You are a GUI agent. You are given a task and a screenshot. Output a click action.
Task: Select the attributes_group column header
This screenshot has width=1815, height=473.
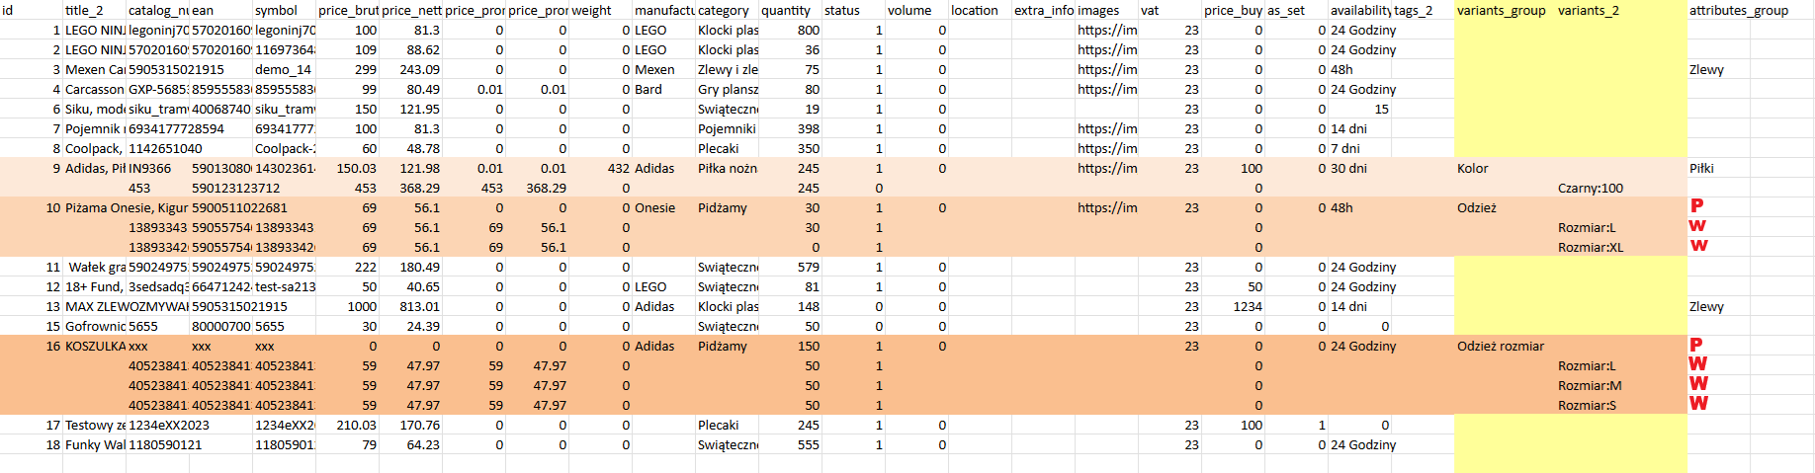click(x=1738, y=10)
